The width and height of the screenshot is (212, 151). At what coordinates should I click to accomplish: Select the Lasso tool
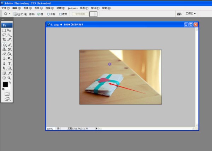4,35
